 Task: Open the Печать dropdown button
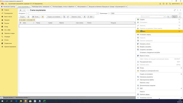(x=36, y=17)
